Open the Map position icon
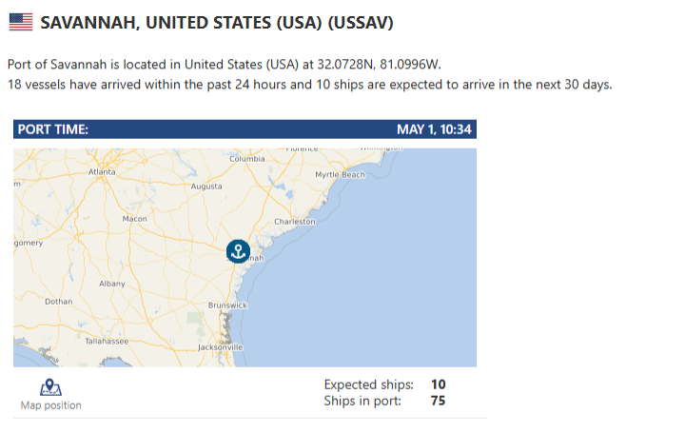Screen dimensions: 685x433 coord(50,387)
